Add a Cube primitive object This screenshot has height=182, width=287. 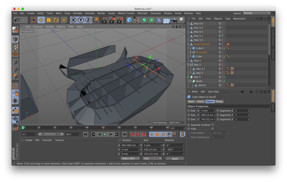(130, 20)
